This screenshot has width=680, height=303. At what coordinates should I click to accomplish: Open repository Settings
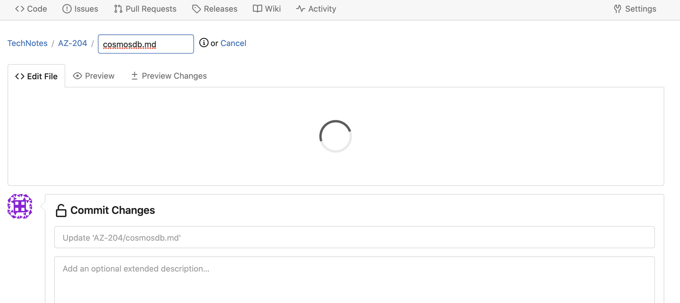tap(635, 9)
